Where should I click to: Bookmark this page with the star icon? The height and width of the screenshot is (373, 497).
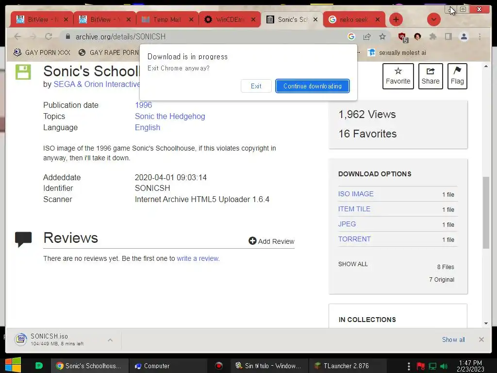[382, 37]
